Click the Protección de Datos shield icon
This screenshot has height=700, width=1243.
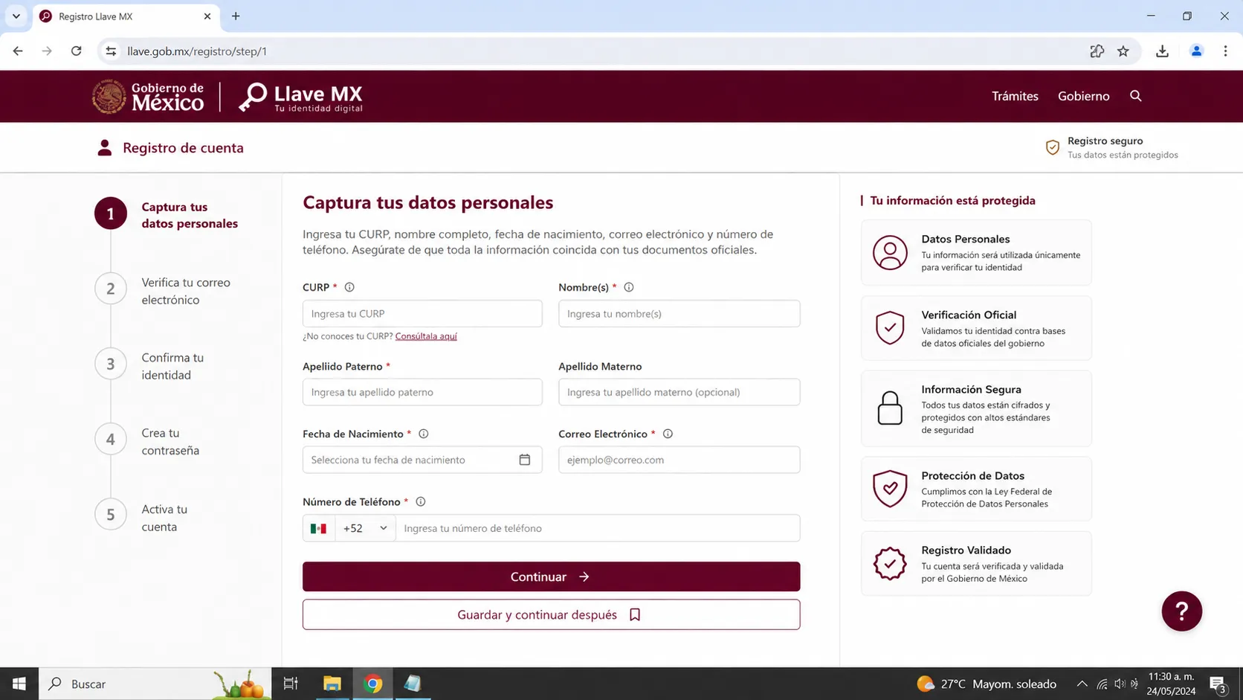point(890,489)
